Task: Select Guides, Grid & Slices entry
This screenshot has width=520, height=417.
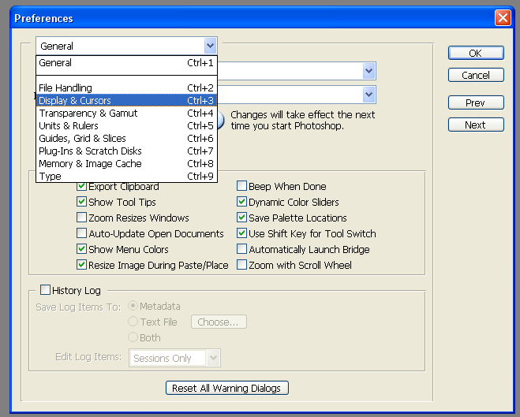Action: 126,138
